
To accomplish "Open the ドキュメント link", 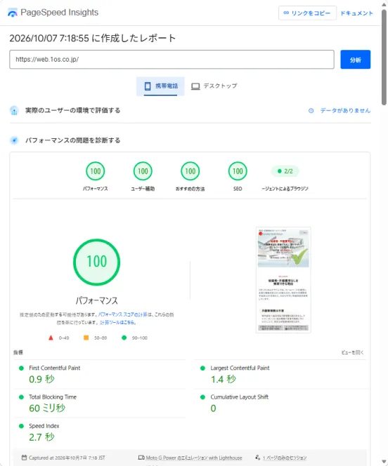I will click(356, 13).
